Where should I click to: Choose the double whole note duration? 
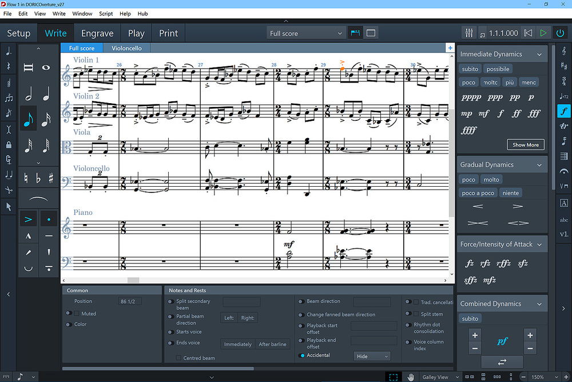click(x=29, y=68)
